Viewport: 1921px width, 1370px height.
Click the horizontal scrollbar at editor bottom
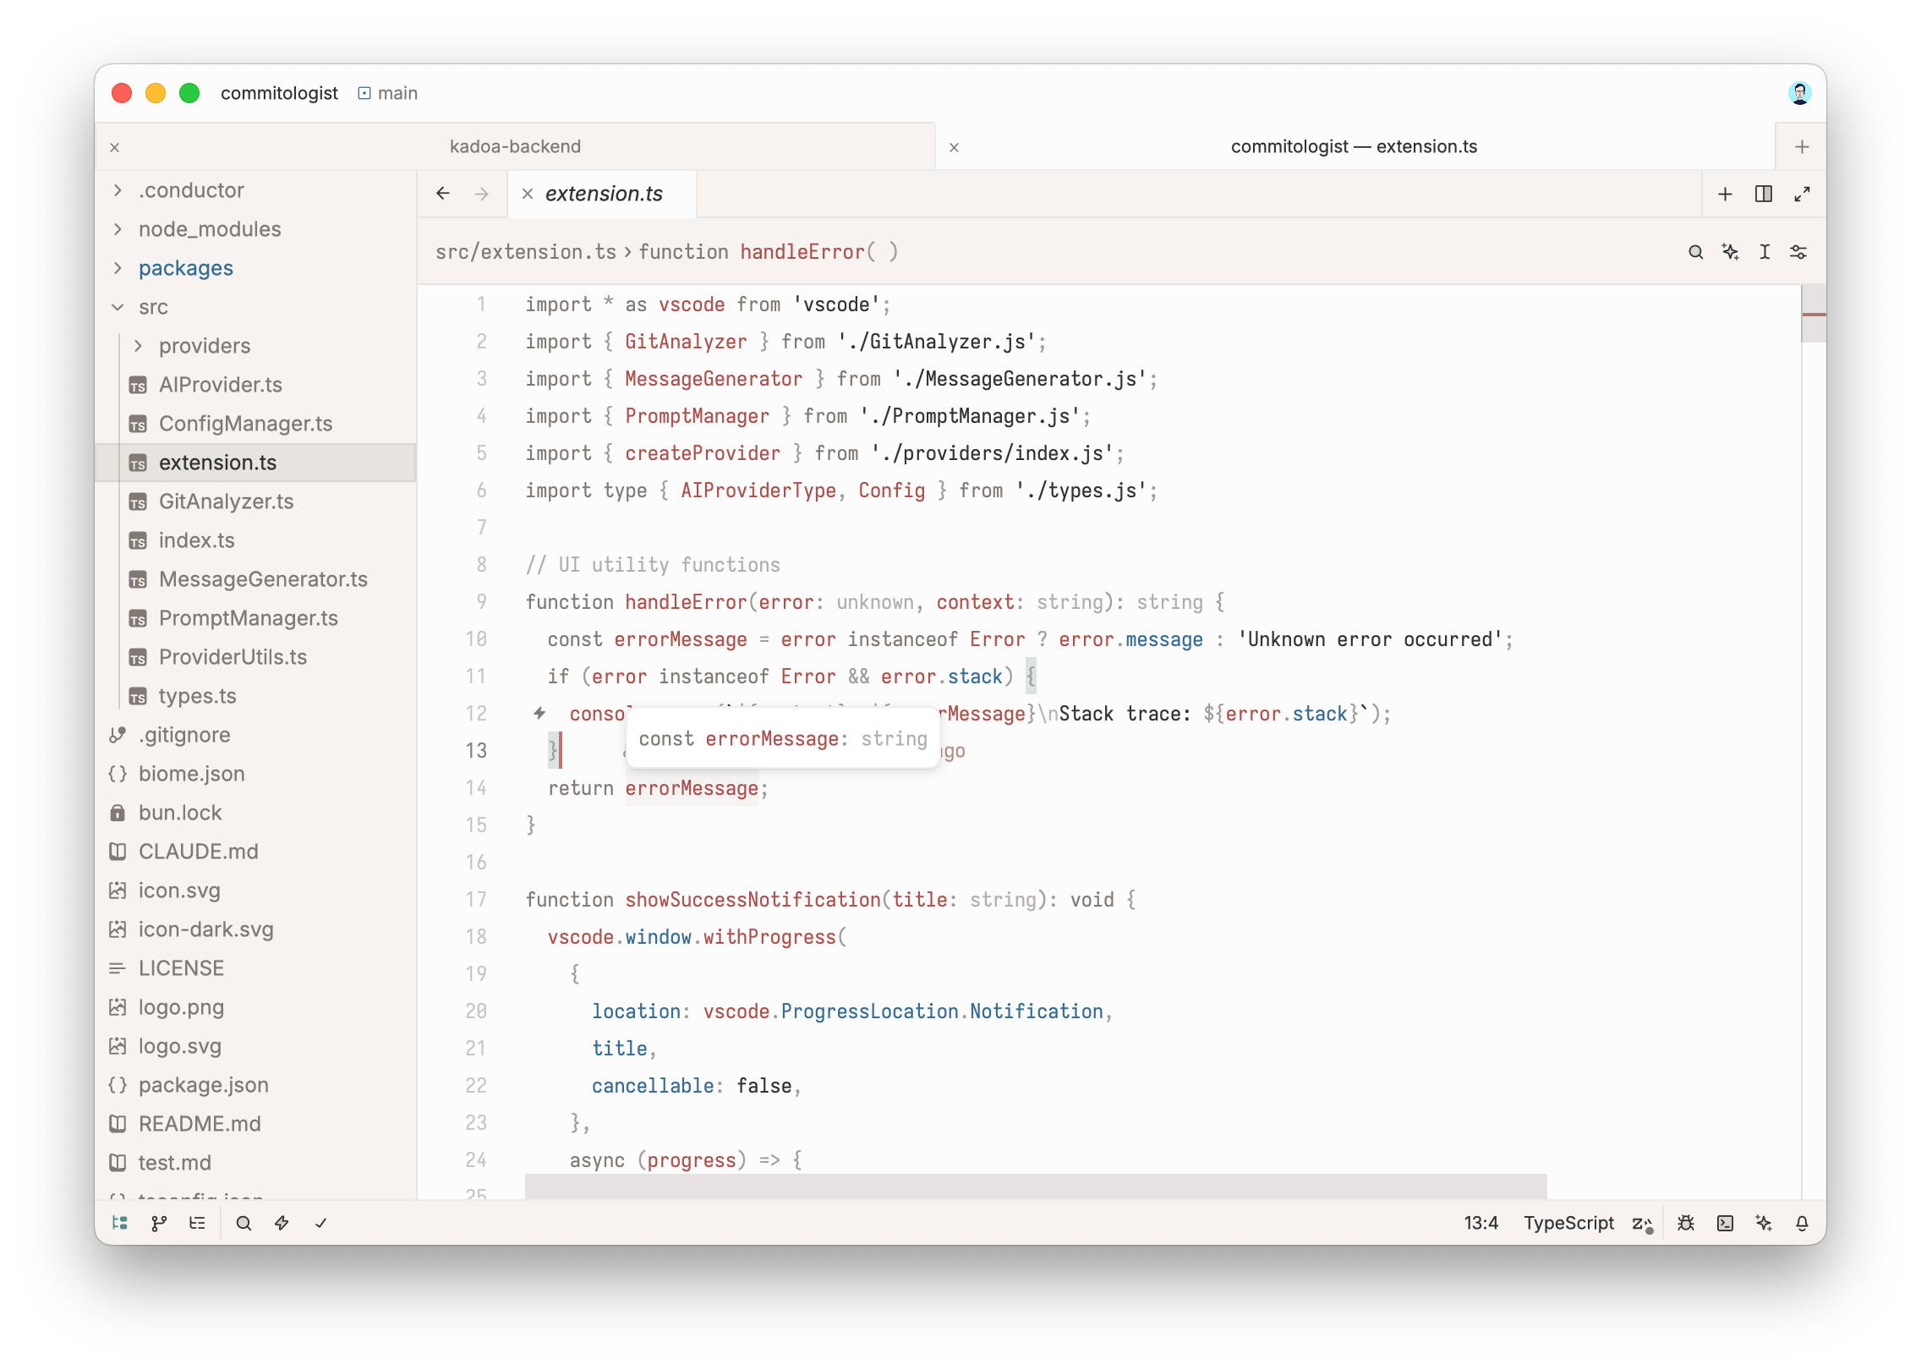pos(1036,1186)
